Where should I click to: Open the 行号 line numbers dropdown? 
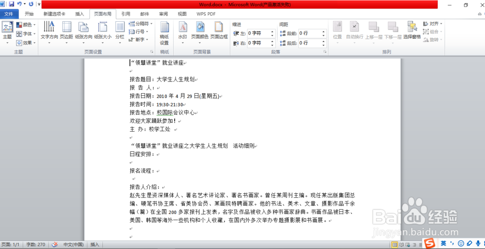[138, 32]
